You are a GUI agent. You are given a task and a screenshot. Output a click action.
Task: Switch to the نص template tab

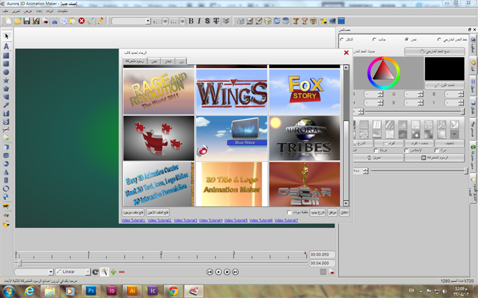(154, 61)
